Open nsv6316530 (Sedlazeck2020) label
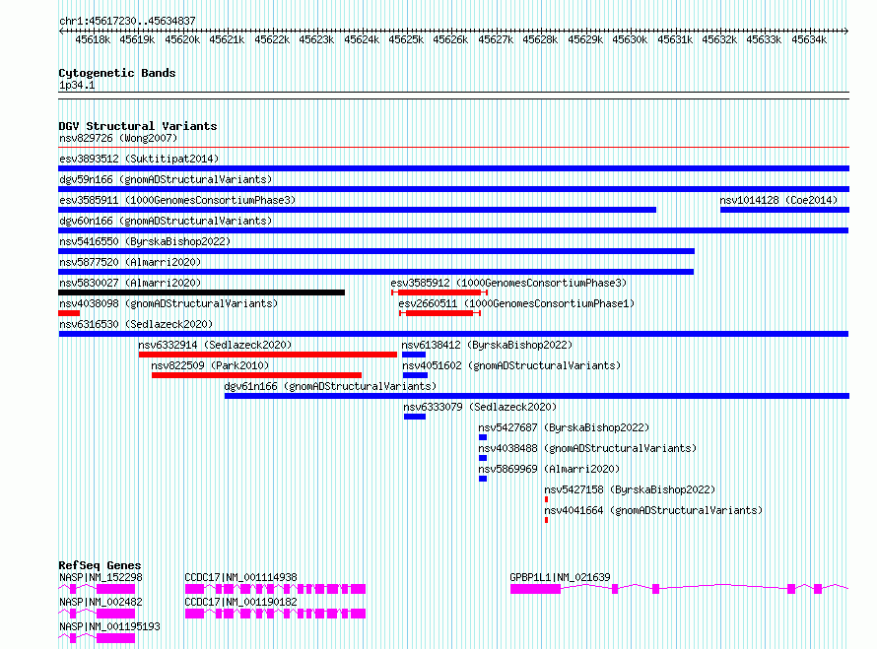877x649 pixels. [136, 324]
